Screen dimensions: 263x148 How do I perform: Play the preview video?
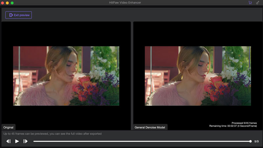[x=17, y=141]
